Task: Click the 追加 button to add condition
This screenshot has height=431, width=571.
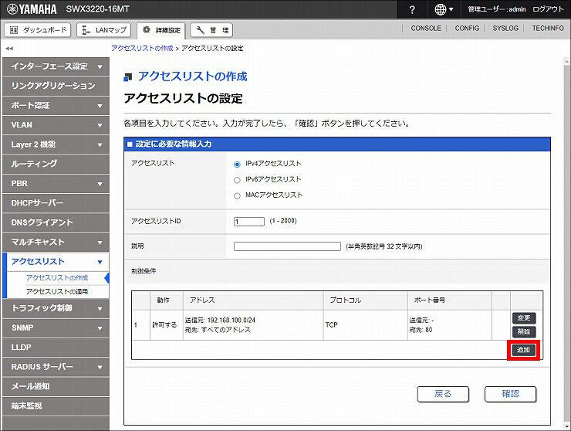Action: coord(524,350)
